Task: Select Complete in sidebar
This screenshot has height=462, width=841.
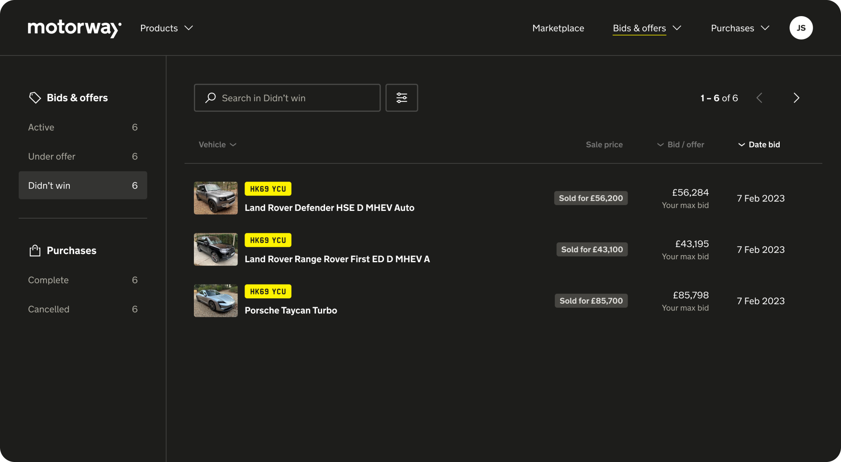Action: (83, 280)
